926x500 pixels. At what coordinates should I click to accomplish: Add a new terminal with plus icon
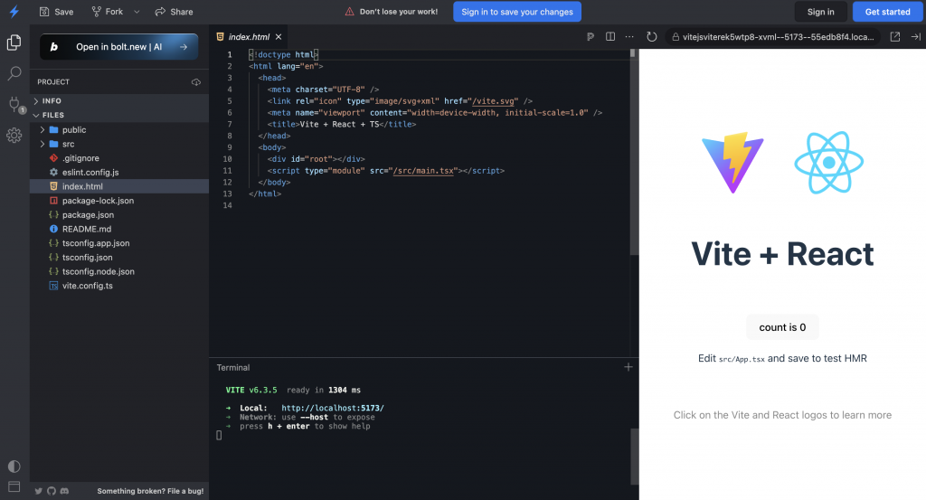pyautogui.click(x=628, y=367)
